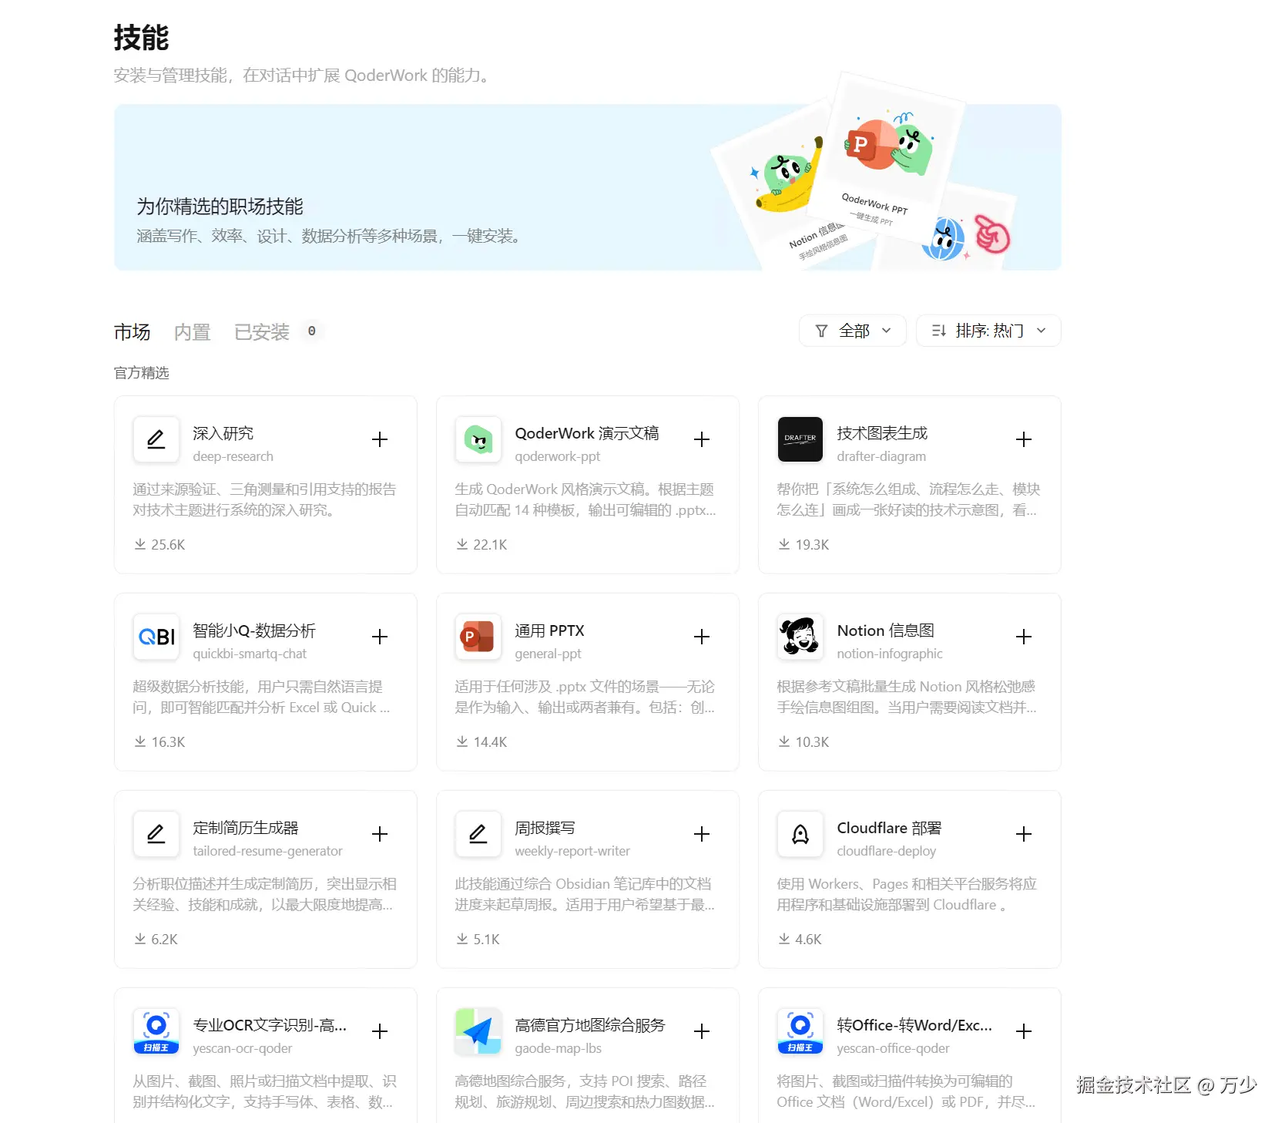Click the tailored-resume-generator identifier text
Image resolution: width=1285 pixels, height=1123 pixels.
pos(267,851)
